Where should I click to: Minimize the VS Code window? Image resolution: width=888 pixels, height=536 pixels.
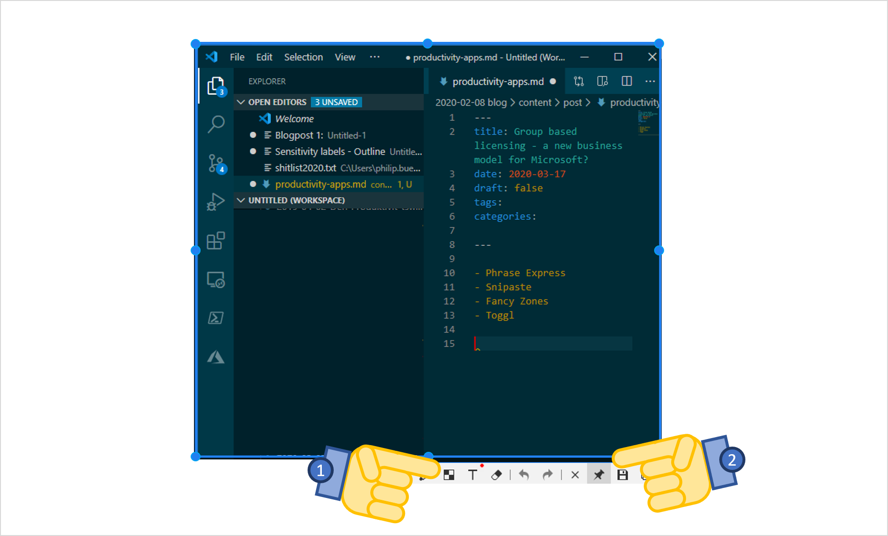[x=584, y=57]
